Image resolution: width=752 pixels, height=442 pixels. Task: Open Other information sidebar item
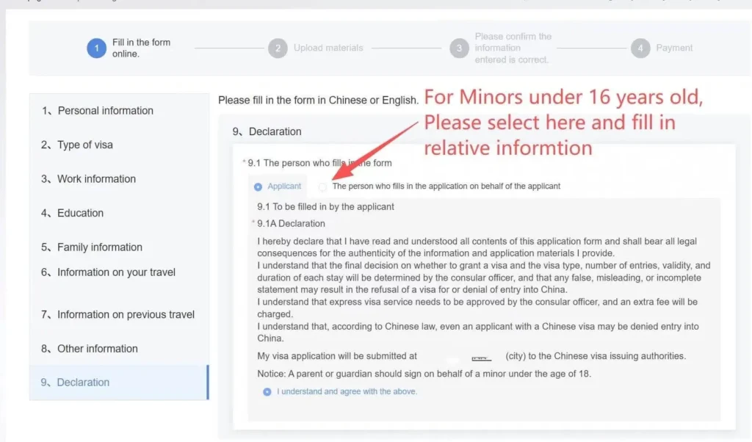click(97, 349)
